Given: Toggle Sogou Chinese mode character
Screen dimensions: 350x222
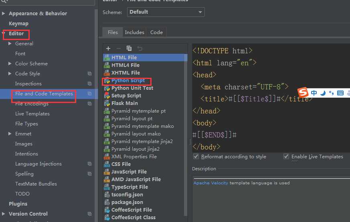Looking at the screenshot, I should 314,93.
